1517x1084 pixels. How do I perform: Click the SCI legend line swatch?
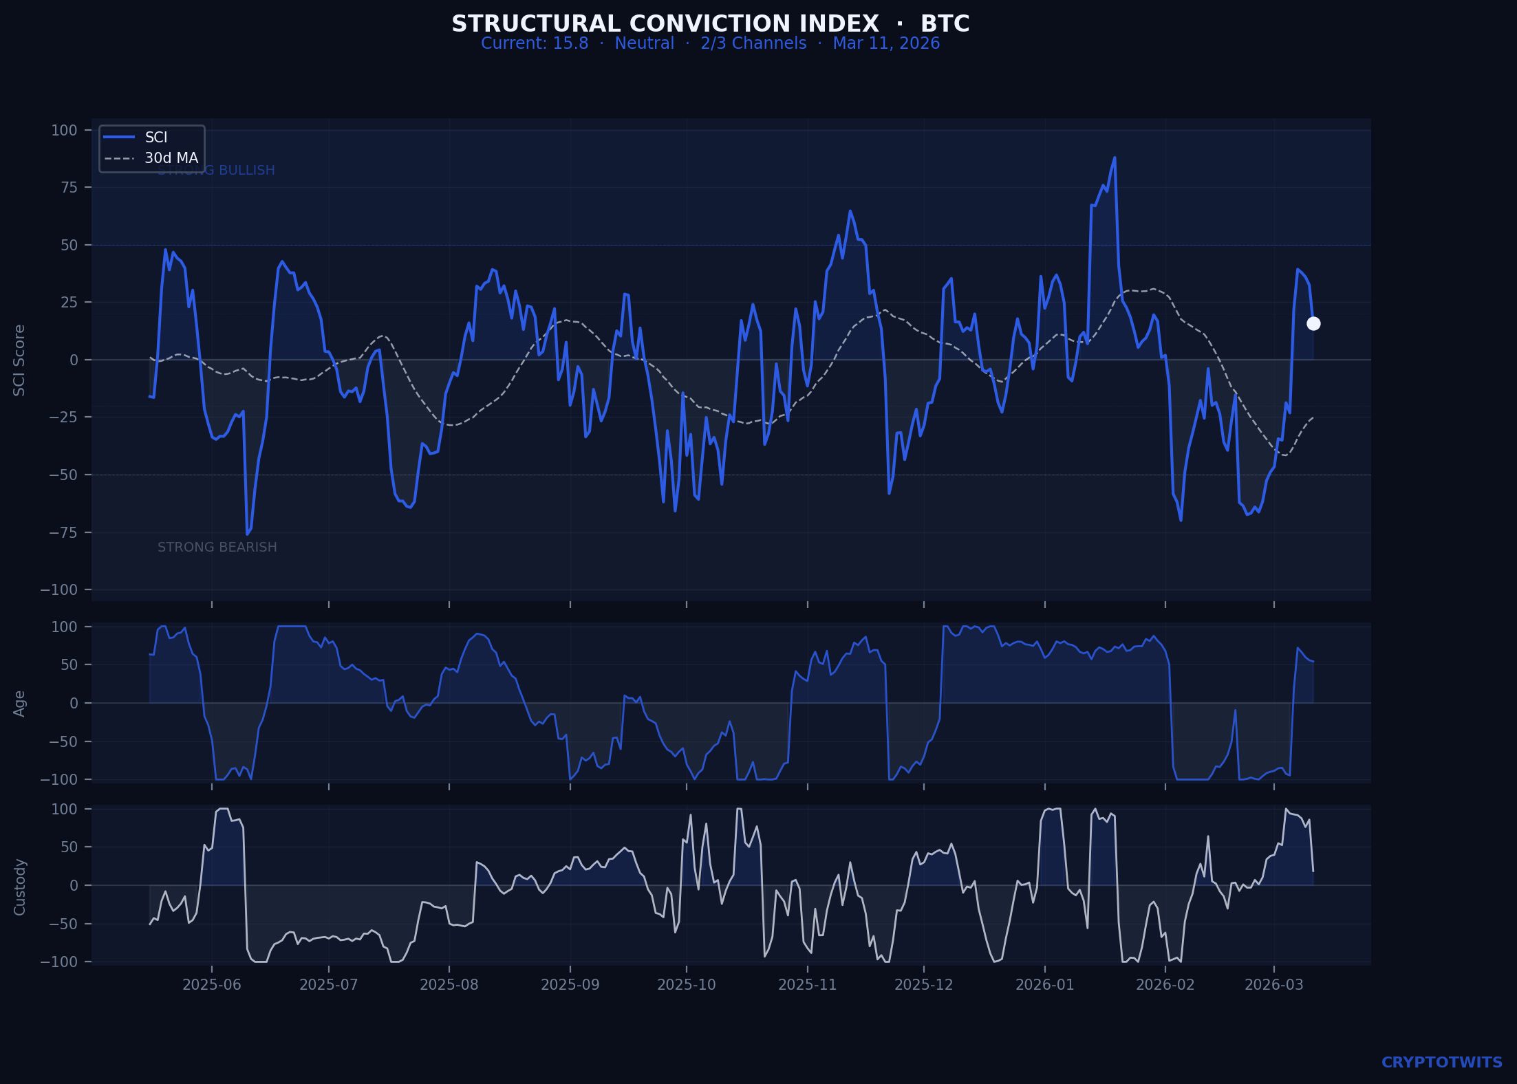coord(119,138)
